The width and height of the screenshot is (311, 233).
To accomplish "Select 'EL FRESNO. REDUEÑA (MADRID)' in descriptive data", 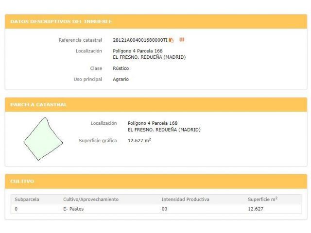I will (149, 57).
